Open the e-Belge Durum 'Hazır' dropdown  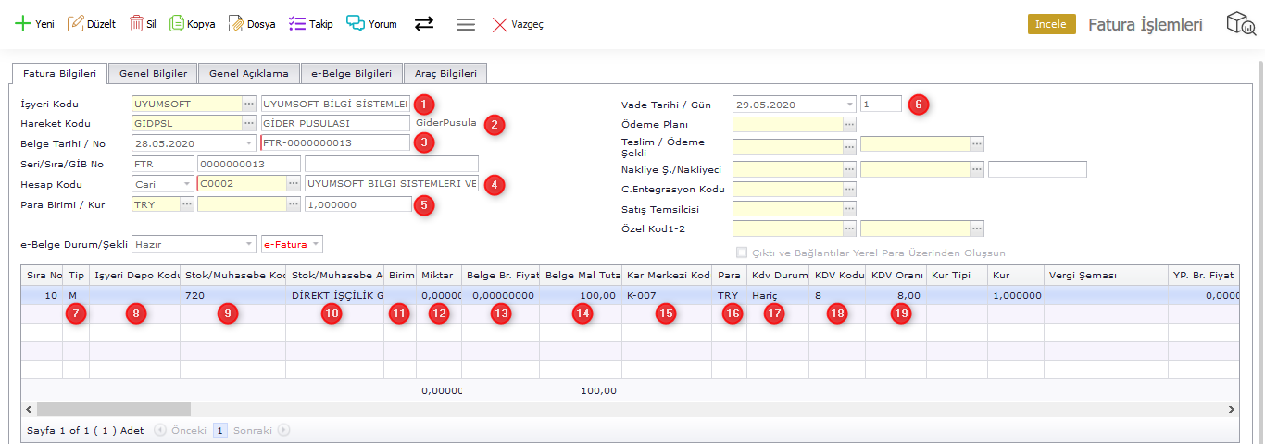click(x=249, y=244)
